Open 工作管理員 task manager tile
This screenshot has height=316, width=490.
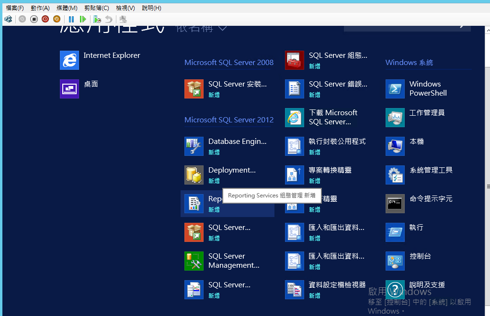415,118
